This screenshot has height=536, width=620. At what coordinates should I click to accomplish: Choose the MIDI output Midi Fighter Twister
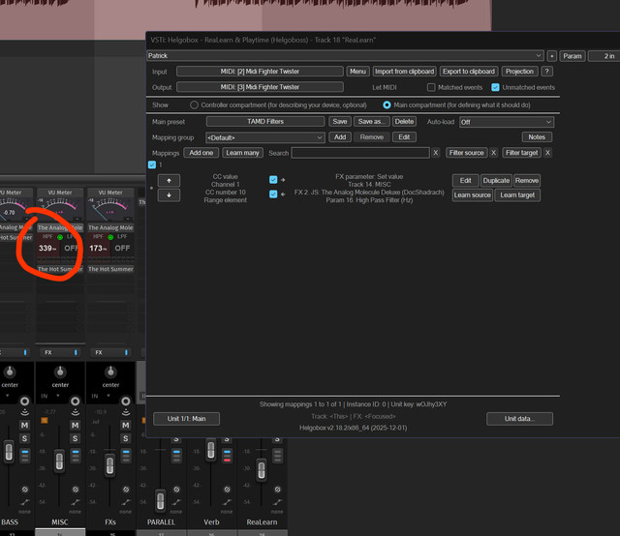point(260,87)
